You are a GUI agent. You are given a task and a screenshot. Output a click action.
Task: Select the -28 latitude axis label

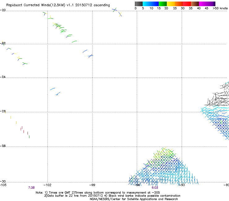pyautogui.click(x=3, y=146)
